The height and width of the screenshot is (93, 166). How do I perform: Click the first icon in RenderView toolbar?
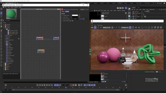(92, 28)
